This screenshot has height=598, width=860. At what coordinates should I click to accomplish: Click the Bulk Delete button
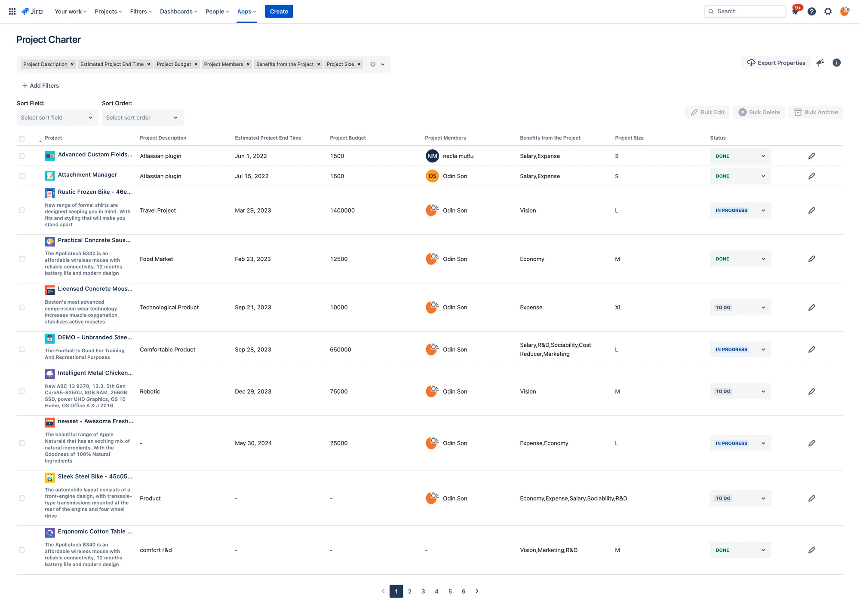[x=759, y=112]
